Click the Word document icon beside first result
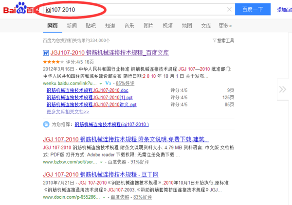This screenshot has height=205, width=292. click(x=46, y=53)
